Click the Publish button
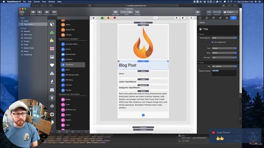Viewport: 264px width, 148px height. click(230, 12)
